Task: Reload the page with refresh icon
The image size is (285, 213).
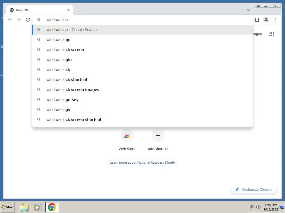Action: coord(28,20)
